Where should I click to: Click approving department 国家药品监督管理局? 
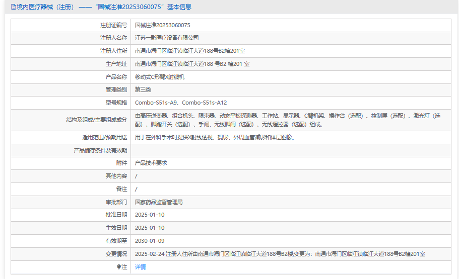[x=159, y=202]
